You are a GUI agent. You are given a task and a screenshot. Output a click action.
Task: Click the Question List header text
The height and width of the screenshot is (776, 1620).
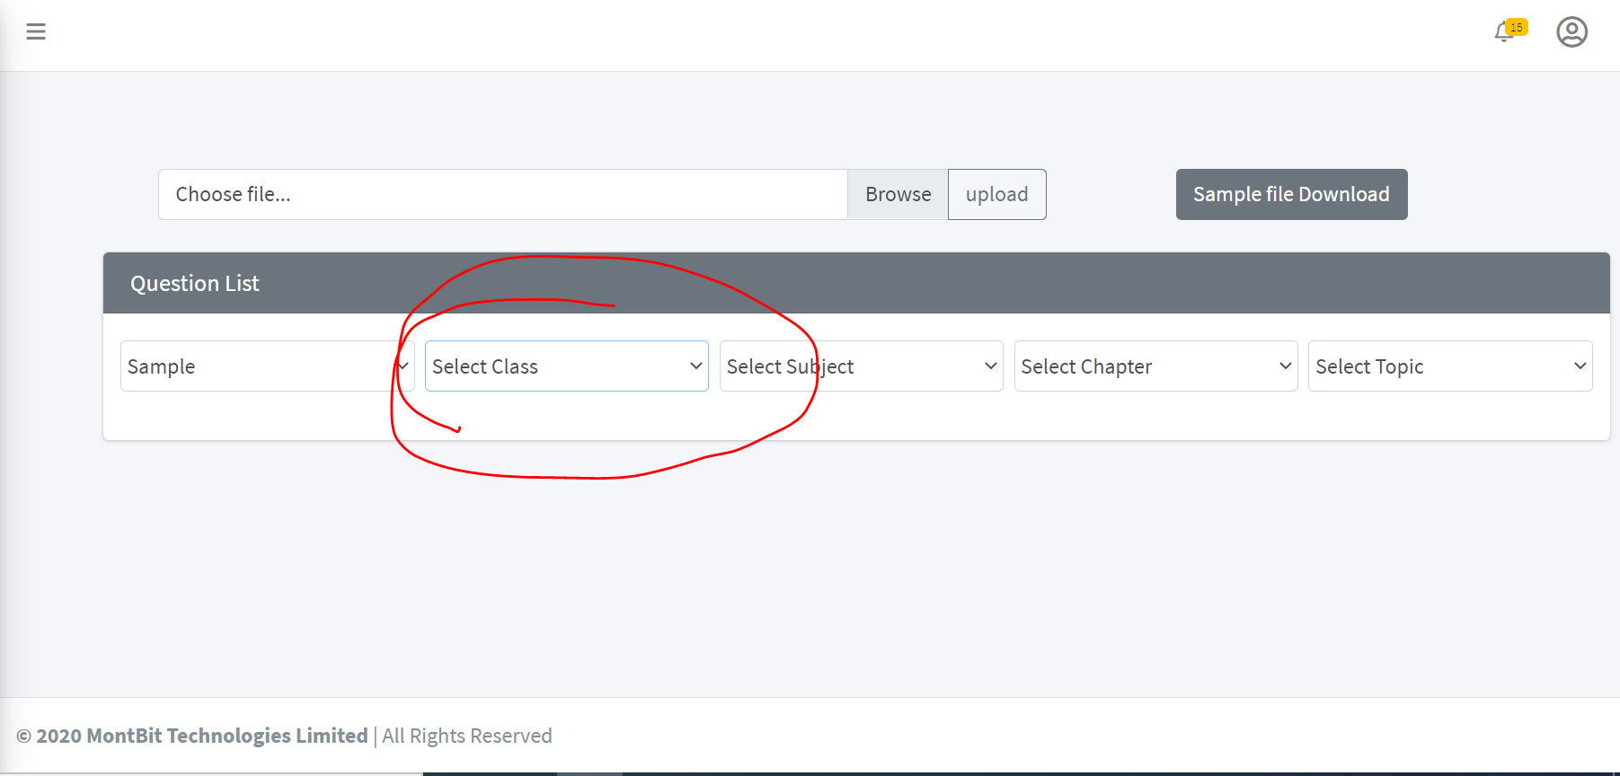[x=195, y=283]
